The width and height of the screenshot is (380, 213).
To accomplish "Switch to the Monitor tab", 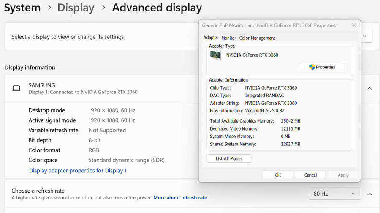I will point(229,38).
